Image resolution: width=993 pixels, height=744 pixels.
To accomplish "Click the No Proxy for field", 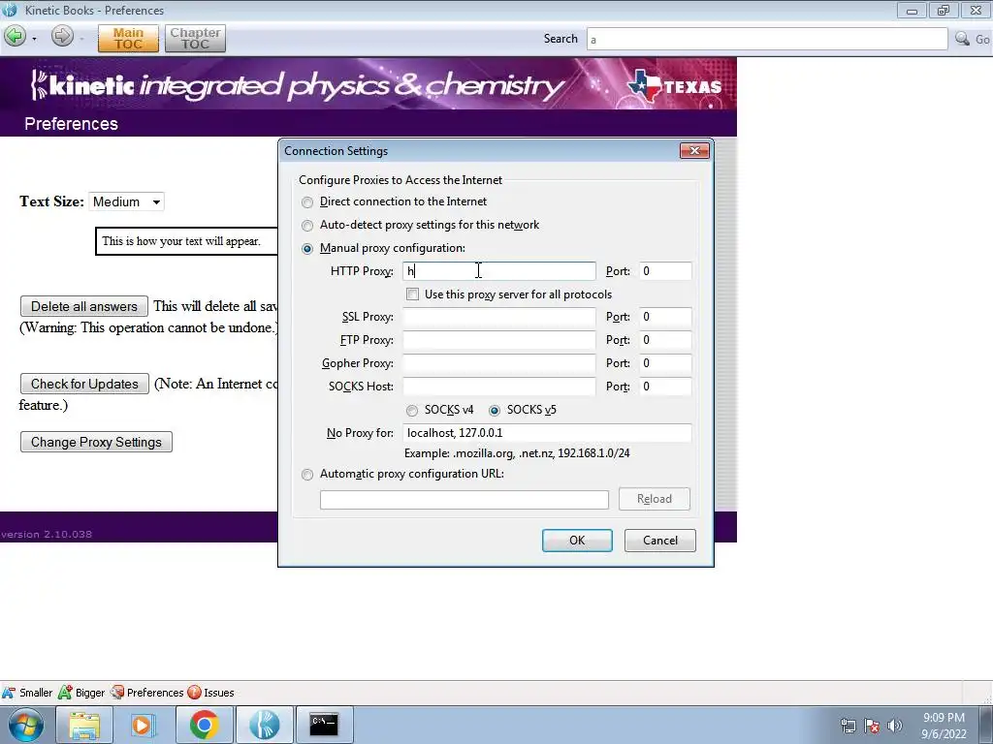I will pyautogui.click(x=547, y=433).
